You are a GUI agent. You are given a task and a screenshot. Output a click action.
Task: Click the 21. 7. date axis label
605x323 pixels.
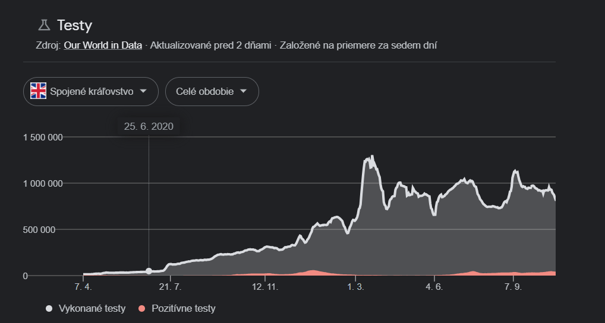click(170, 287)
